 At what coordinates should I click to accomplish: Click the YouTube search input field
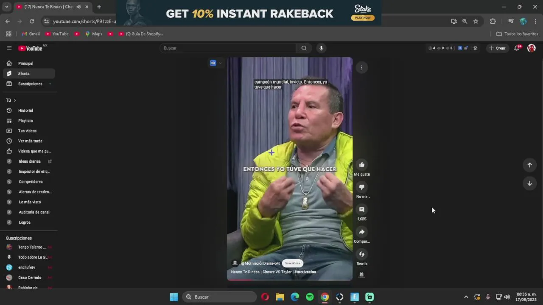click(x=228, y=48)
